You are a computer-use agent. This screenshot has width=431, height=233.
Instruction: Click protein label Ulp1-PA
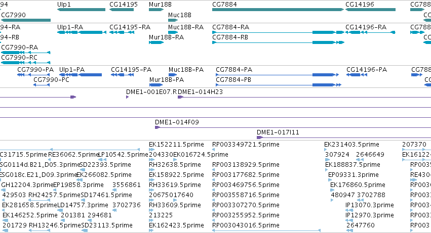click(72, 70)
